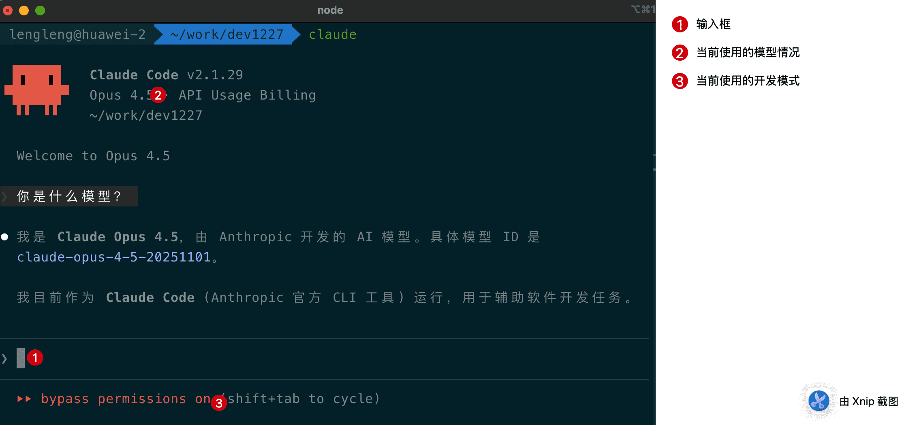Click badge 2 labeled 当前使用的模型情况
The width and height of the screenshot is (915, 425).
(x=680, y=53)
